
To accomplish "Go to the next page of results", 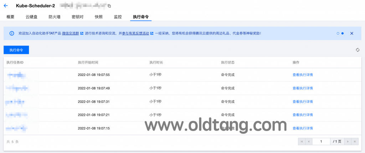I will [x=348, y=141].
